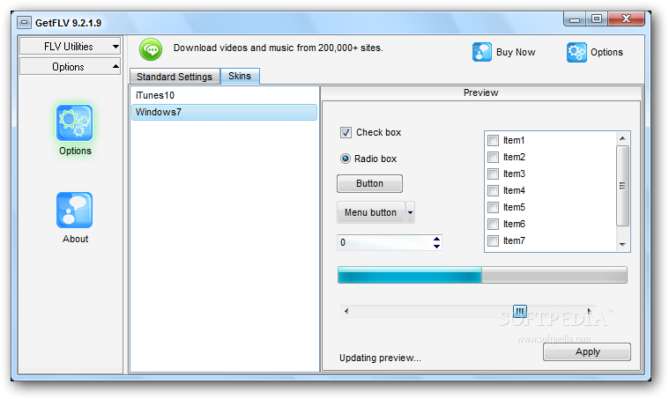Select the Radio box option
Image resolution: width=669 pixels, height=399 pixels.
[346, 159]
